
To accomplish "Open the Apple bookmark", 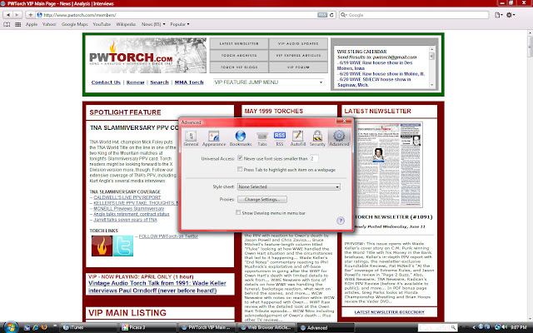I will tap(32, 24).
